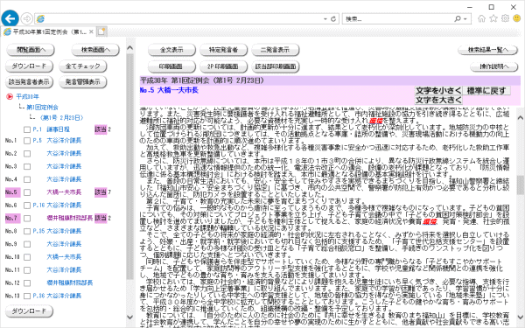The image size is (525, 328).
Task: Click the smiley feedback icon
Action: click(517, 18)
